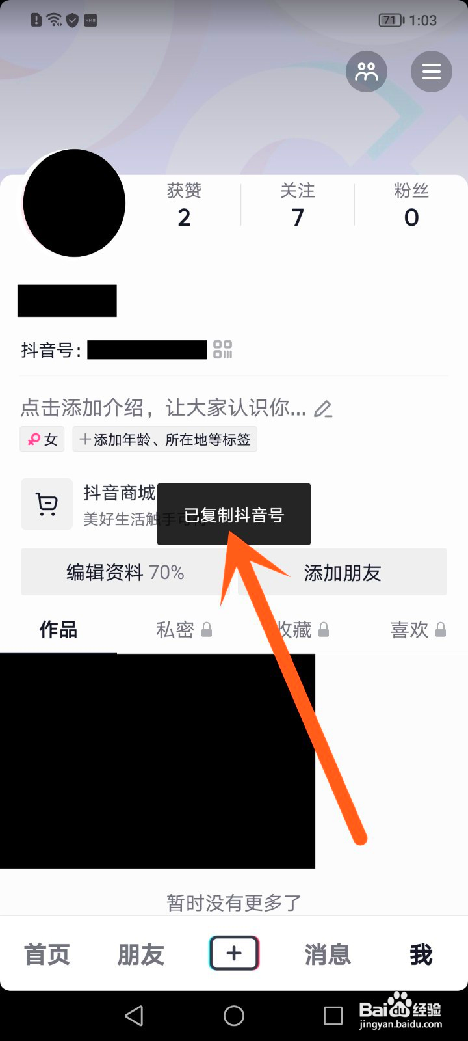Image resolution: width=468 pixels, height=1041 pixels.
Task: Select the 作品 tab
Action: coord(58,630)
